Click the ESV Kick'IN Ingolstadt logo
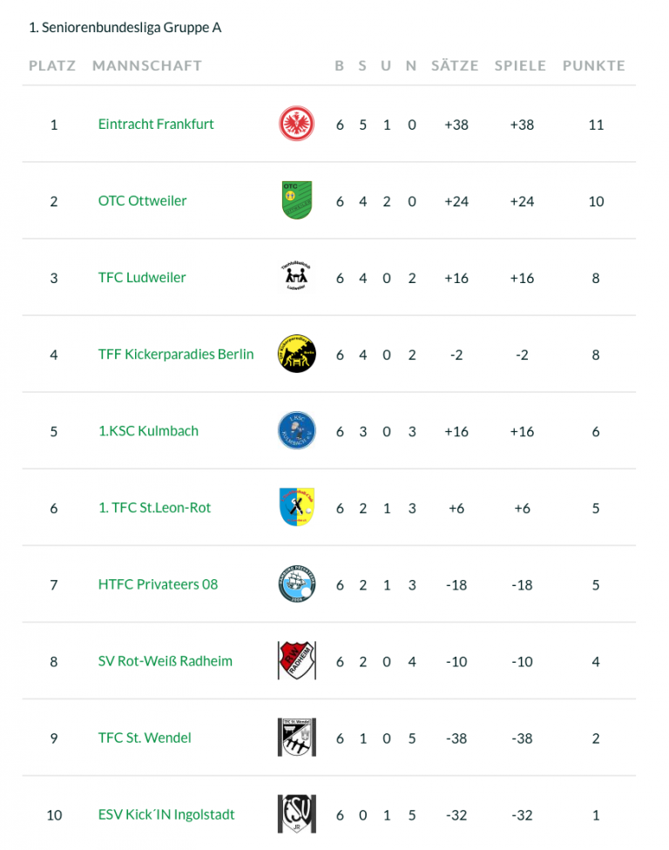Viewport: 669px width, 850px height. point(297,813)
